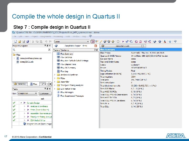The width and height of the screenshot is (189, 141).
Task: Click the Quartus II title bar logo
Action: pos(14,32)
